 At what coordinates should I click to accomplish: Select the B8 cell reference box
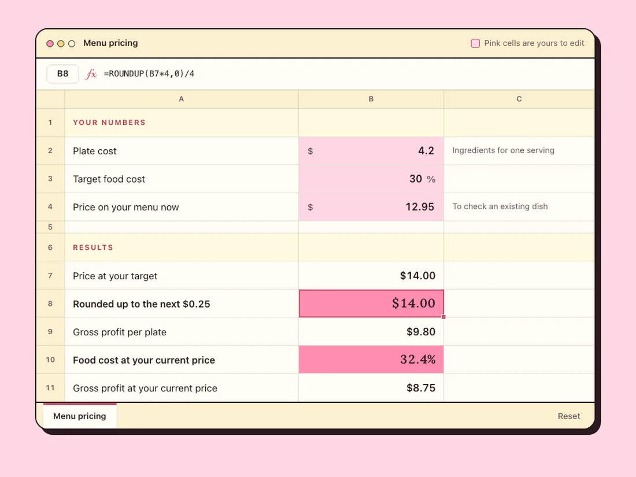coord(62,74)
